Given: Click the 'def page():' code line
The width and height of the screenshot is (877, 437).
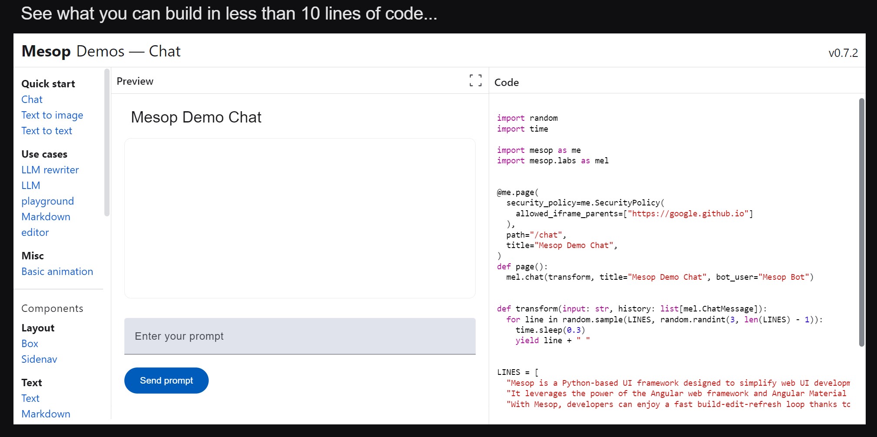Looking at the screenshot, I should coord(522,267).
